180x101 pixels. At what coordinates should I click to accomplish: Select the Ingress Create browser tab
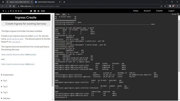[x=19, y=2]
